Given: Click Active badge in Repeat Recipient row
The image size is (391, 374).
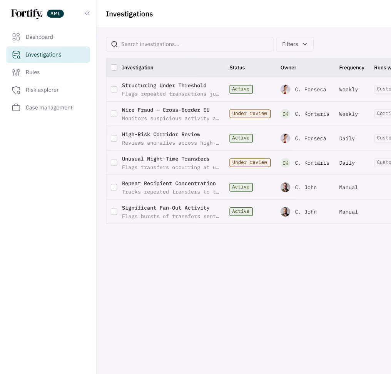Looking at the screenshot, I should (x=241, y=187).
